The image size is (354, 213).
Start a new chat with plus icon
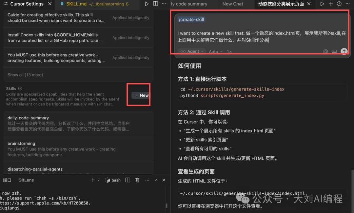[331, 4]
